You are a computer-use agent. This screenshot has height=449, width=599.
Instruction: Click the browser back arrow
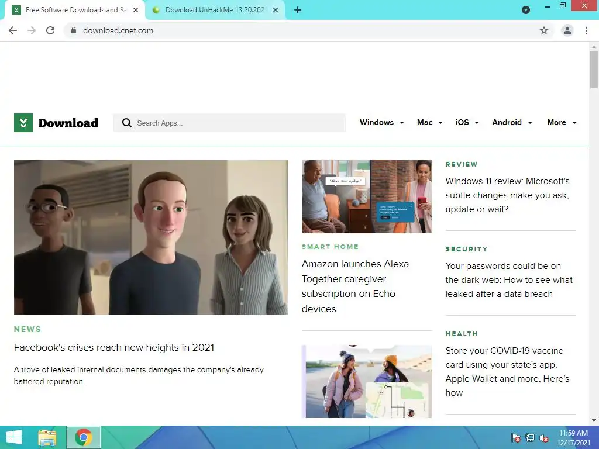13,30
